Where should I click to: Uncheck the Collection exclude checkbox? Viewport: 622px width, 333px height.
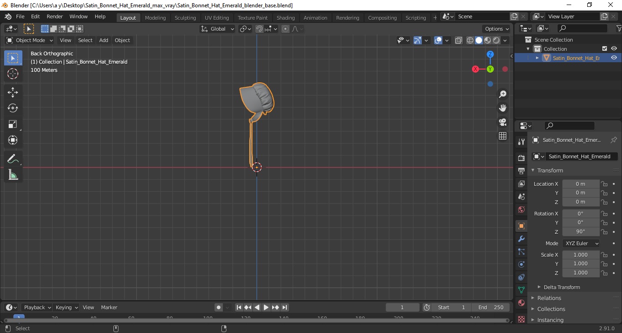click(605, 48)
